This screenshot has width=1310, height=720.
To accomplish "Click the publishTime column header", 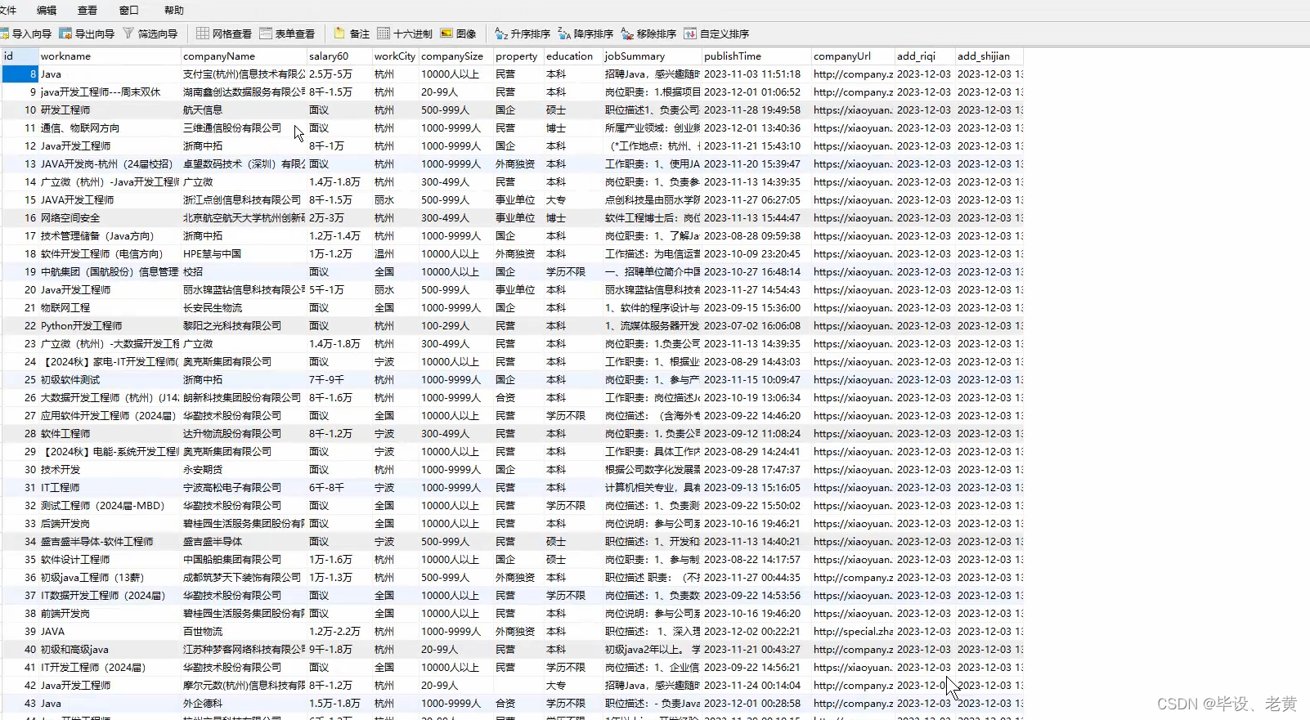I will 756,56.
